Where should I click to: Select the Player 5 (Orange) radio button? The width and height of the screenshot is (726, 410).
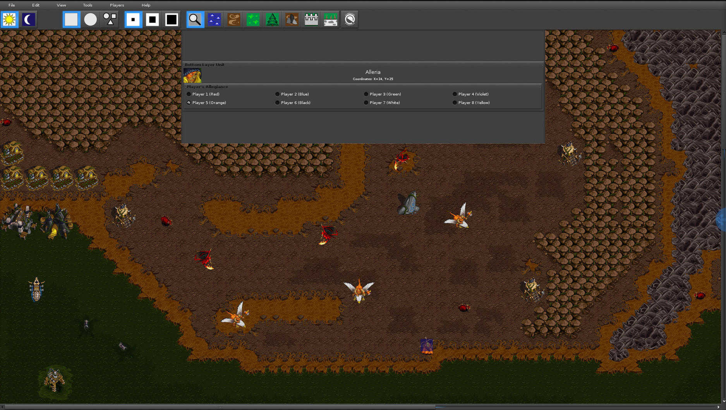pos(189,102)
